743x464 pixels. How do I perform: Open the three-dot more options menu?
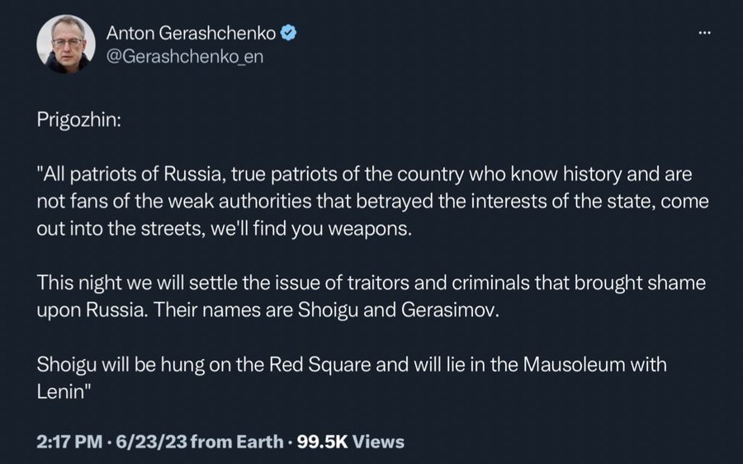pyautogui.click(x=704, y=33)
